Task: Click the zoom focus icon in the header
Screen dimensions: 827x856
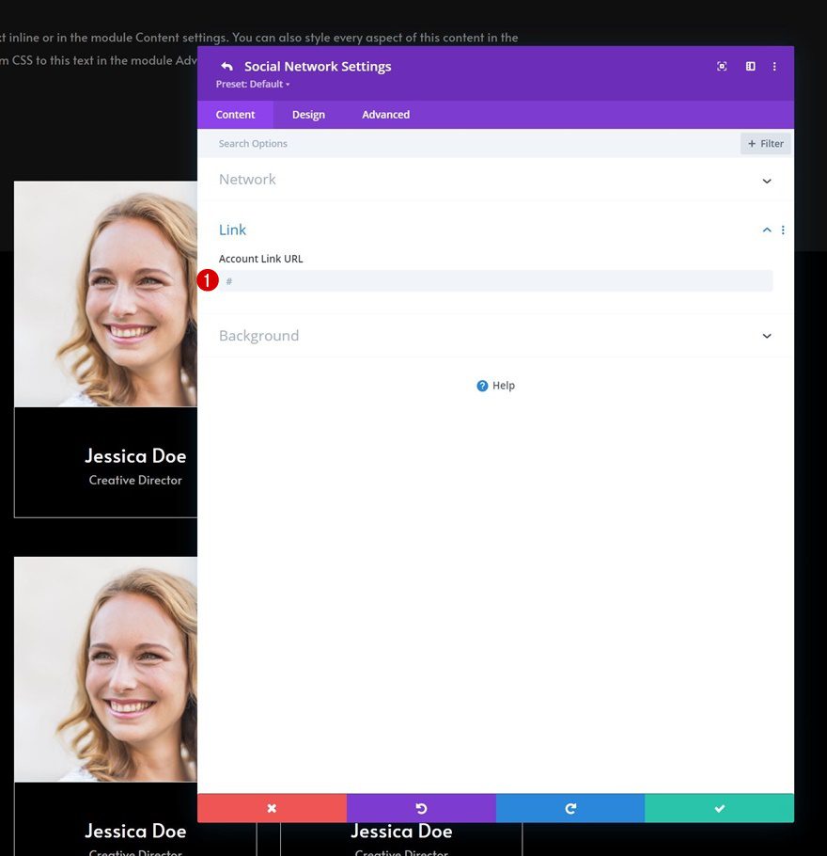Action: coord(721,66)
